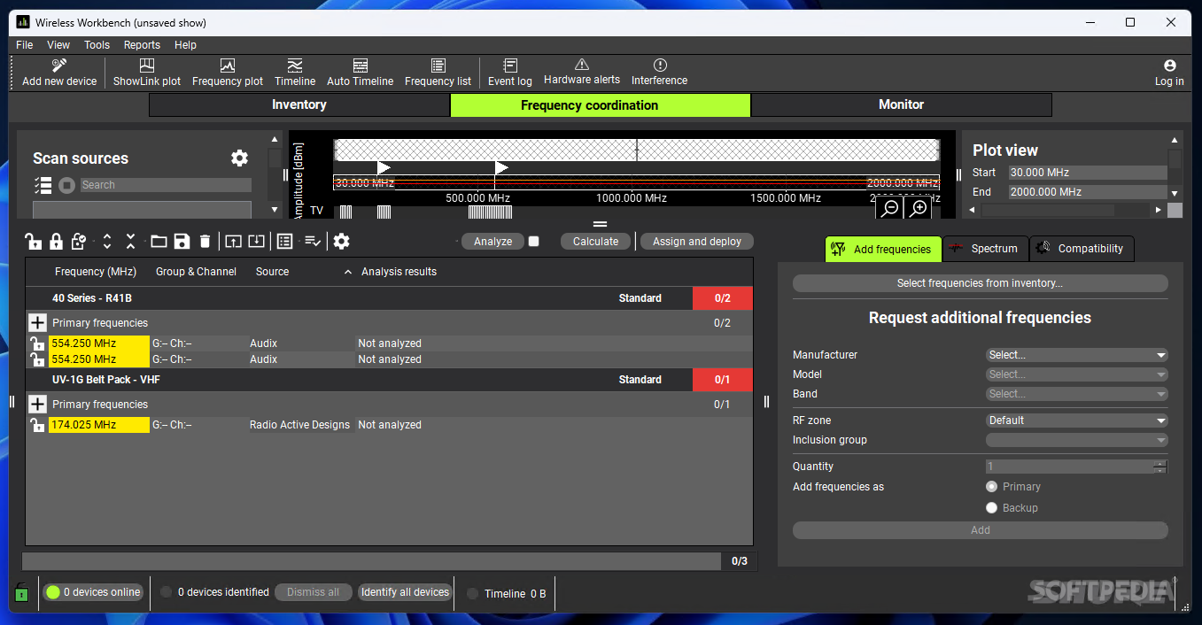Open the Manufacturer dropdown
Viewport: 1202px width, 625px height.
coord(1077,355)
